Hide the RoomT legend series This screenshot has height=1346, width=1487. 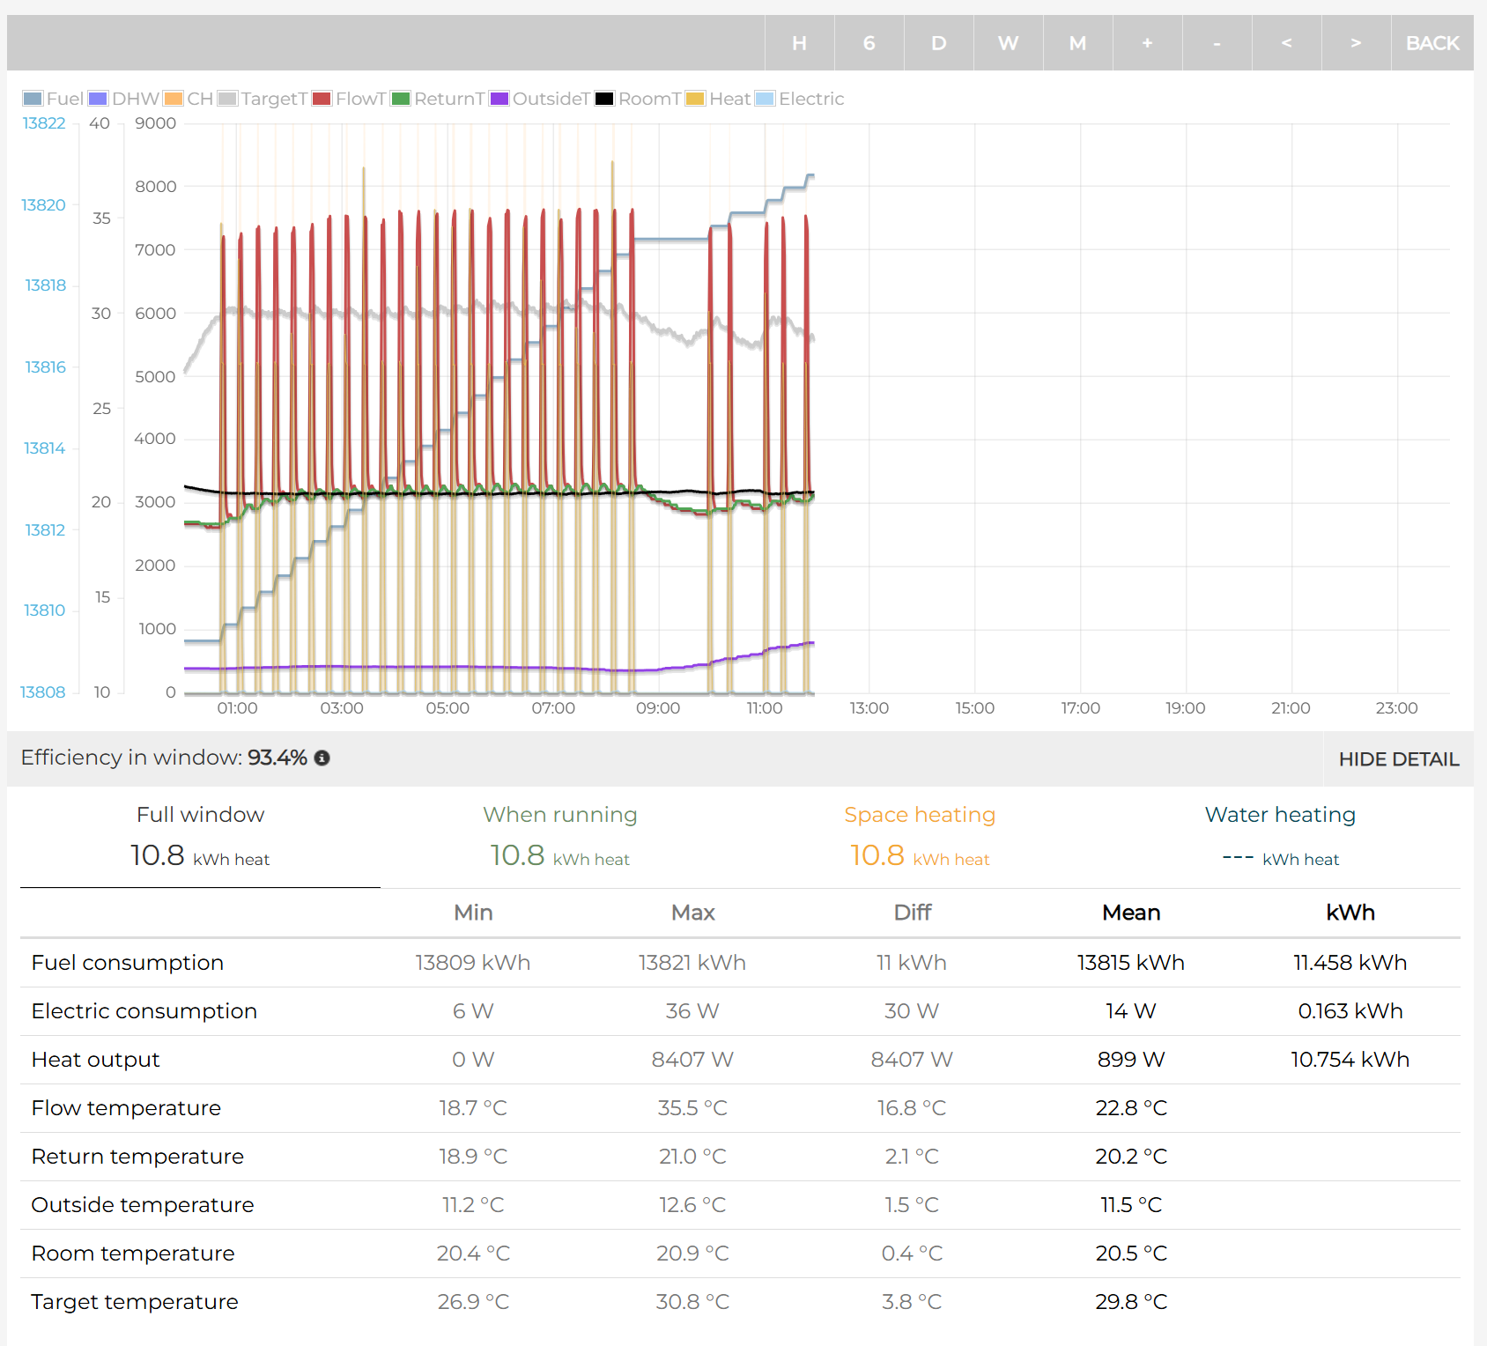[x=639, y=99]
